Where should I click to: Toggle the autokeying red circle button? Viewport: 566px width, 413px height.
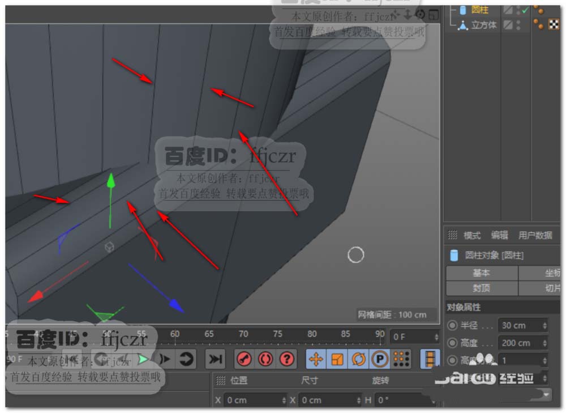[265, 359]
